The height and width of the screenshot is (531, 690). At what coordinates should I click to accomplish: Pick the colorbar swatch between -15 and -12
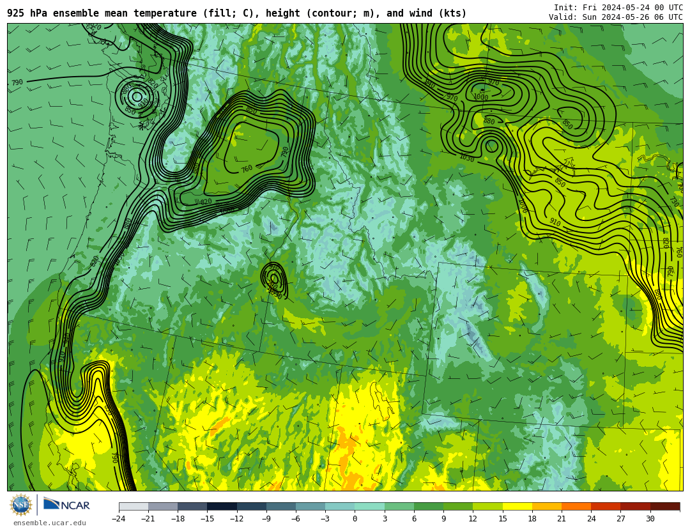coord(222,506)
